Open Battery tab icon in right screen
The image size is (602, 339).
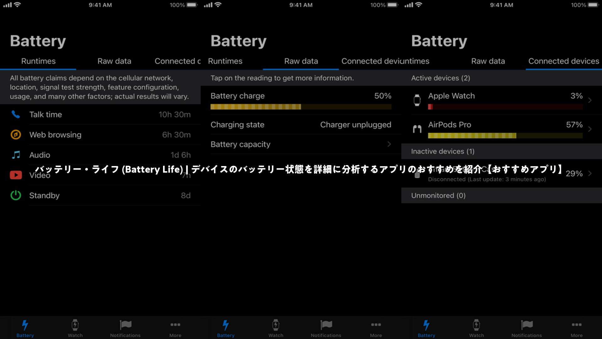click(426, 325)
